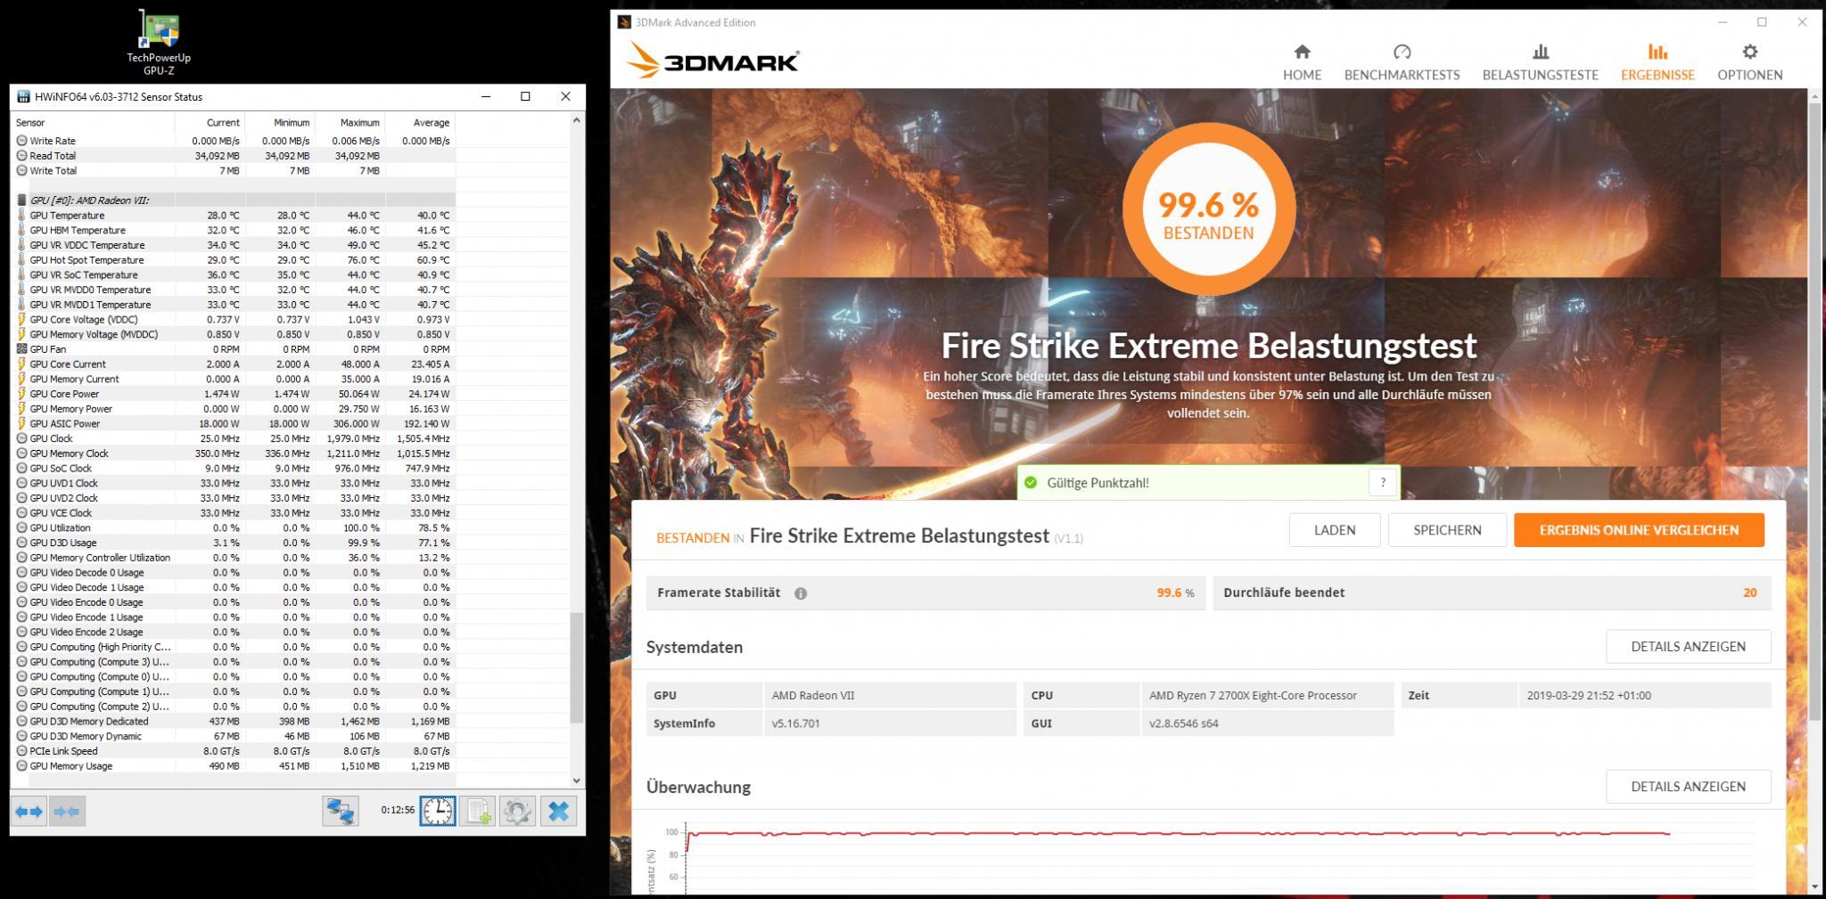Image resolution: width=1826 pixels, height=899 pixels.
Task: Click HWiNFO scrollbar up arrow
Action: pos(577,120)
